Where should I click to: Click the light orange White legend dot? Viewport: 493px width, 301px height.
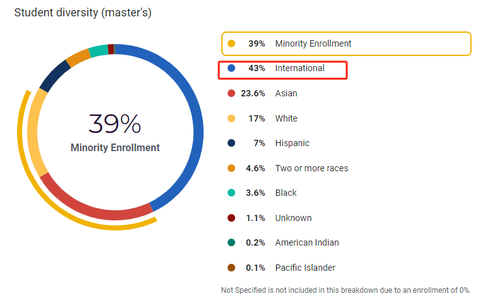click(231, 118)
